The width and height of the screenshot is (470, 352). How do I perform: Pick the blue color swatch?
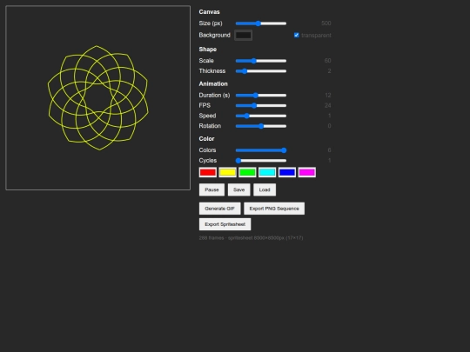287,172
